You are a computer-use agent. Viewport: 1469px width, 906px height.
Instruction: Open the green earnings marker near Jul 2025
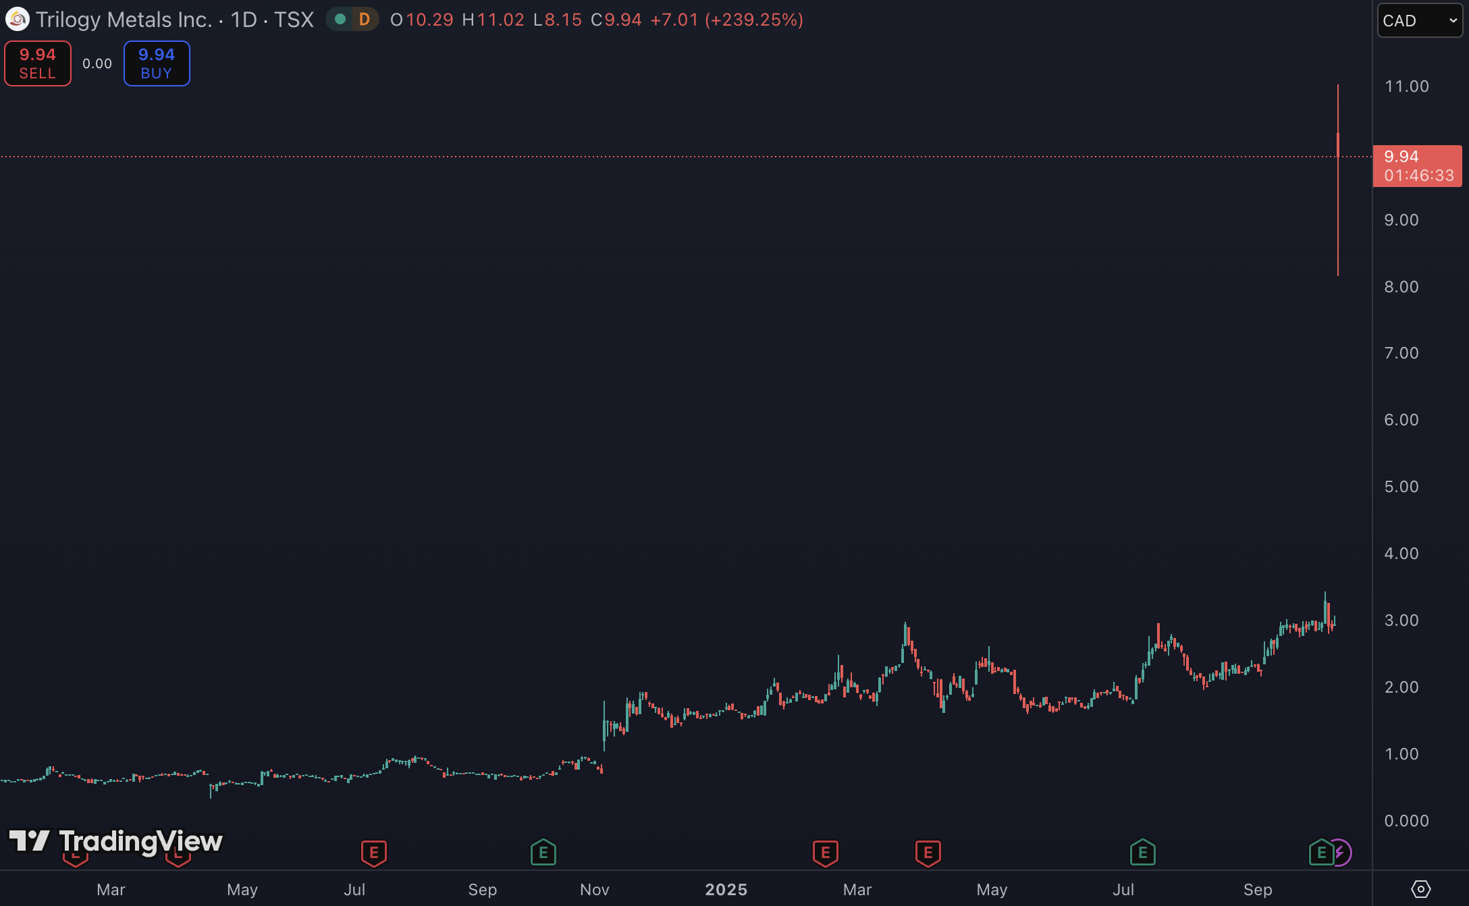(x=1142, y=853)
